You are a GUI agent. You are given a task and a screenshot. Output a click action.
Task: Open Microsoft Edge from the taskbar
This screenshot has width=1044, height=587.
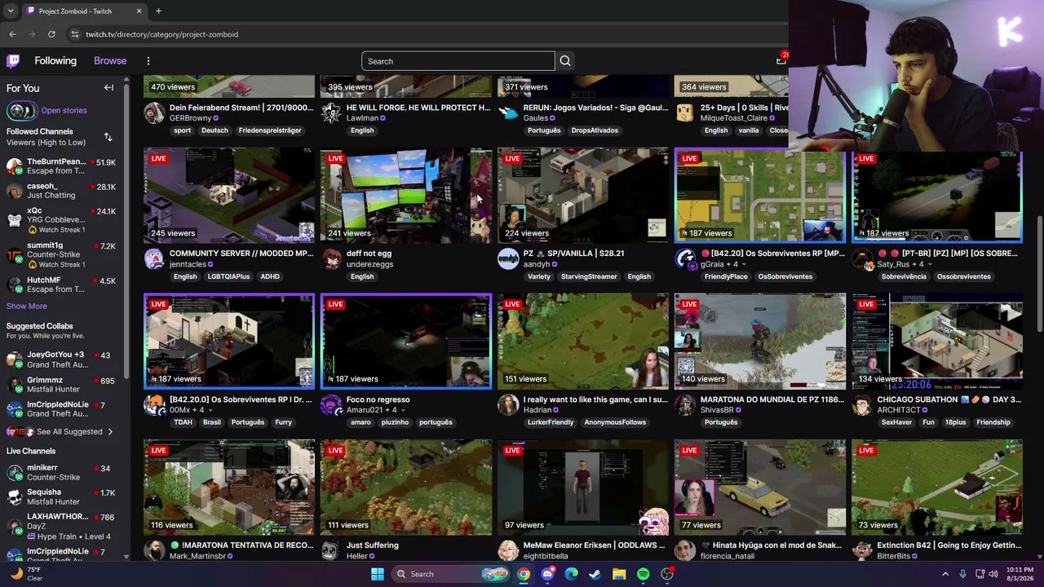coord(571,574)
